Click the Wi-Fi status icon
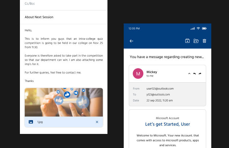 198,29
